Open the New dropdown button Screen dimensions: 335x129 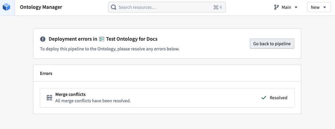click(319, 7)
